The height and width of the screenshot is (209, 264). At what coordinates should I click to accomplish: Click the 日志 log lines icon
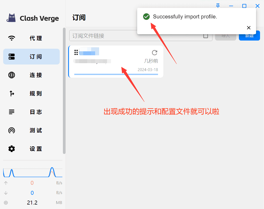12,112
